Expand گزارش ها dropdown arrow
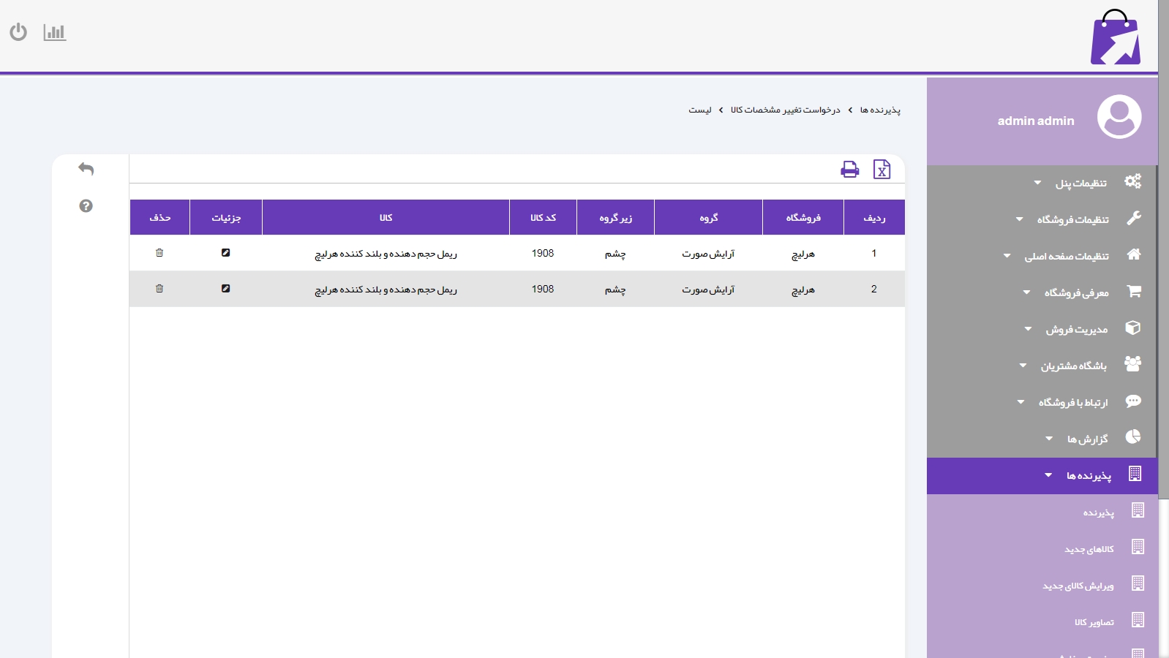The width and height of the screenshot is (1169, 658). point(1050,439)
